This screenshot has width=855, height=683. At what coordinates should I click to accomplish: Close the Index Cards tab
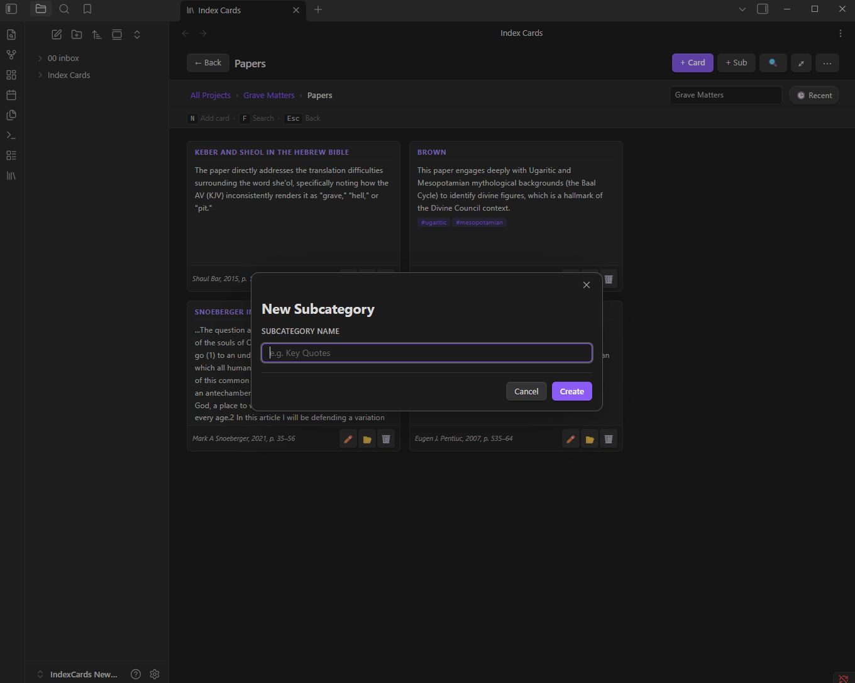(x=296, y=10)
